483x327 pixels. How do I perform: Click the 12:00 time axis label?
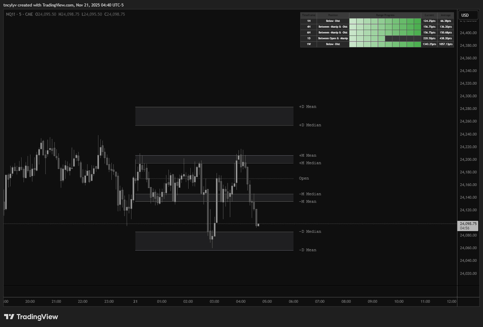(x=452, y=301)
